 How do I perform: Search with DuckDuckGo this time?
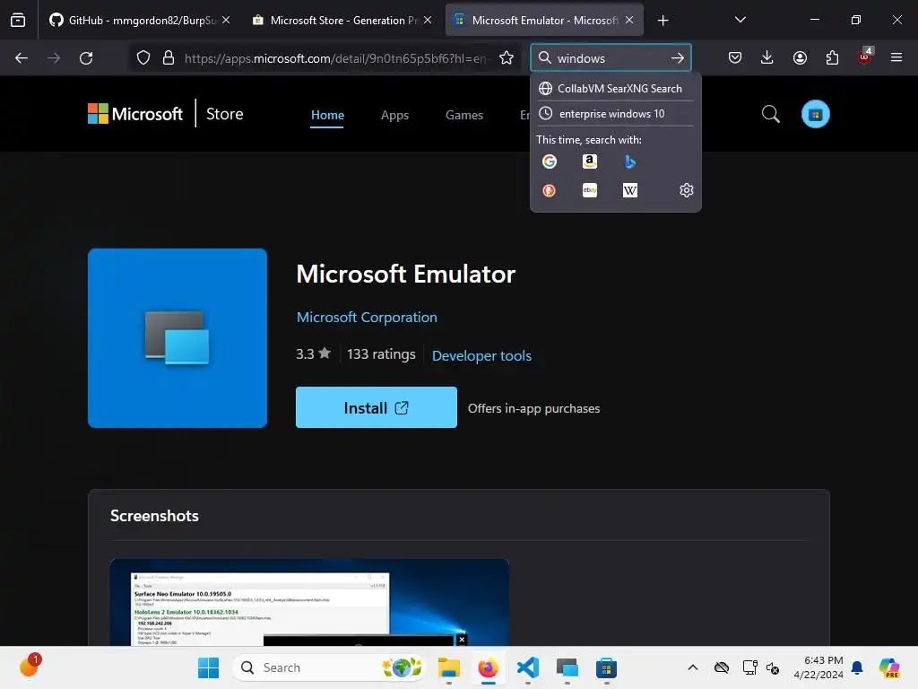[550, 190]
